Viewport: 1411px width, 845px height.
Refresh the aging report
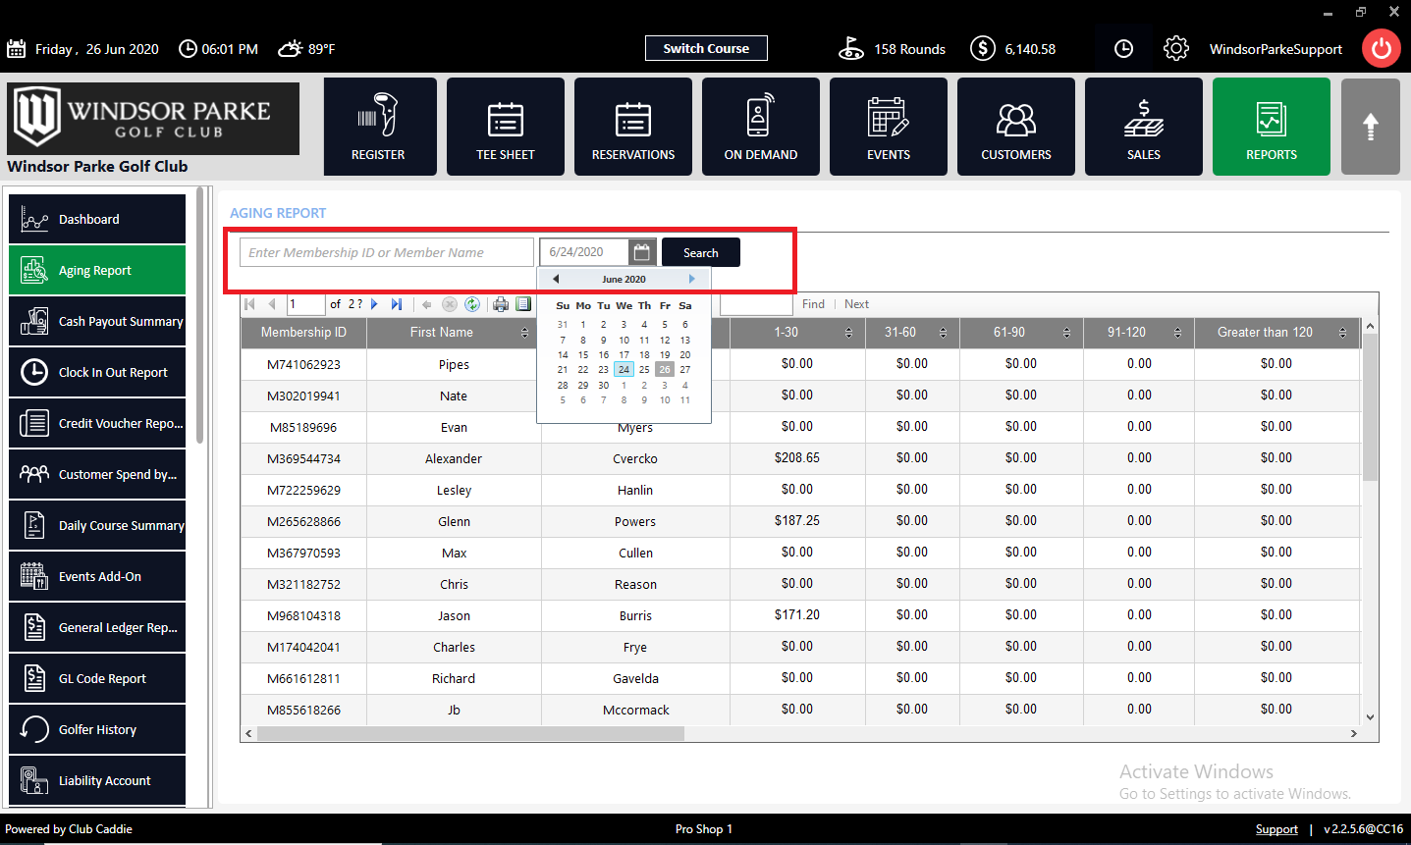tap(472, 304)
